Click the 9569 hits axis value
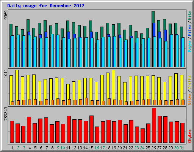Screen dimensions: 194x152 coord(6,15)
